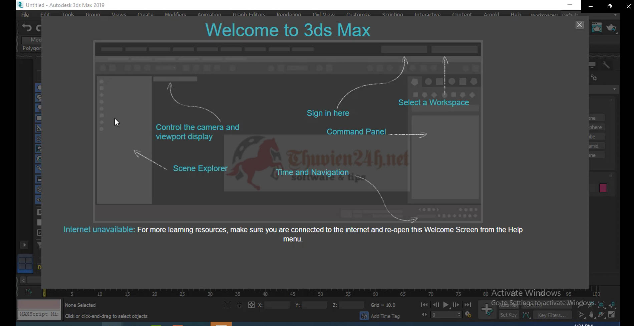Image resolution: width=634 pixels, height=326 pixels.
Task: Click the viewport layout four-pane icon
Action: pos(25,263)
